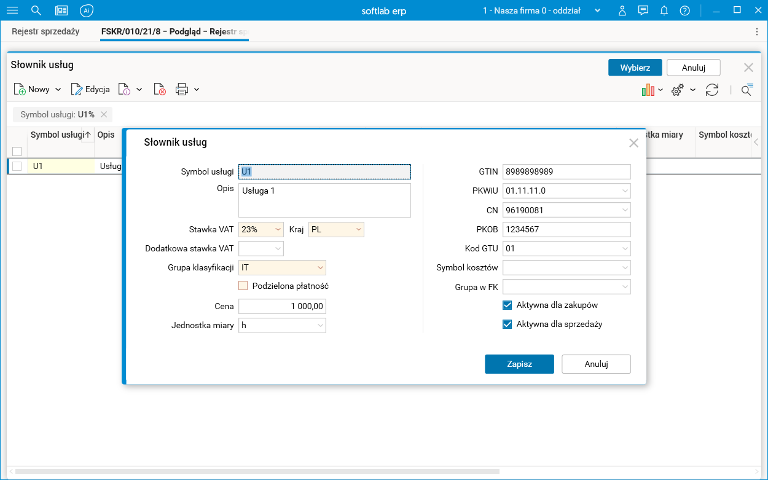768x480 pixels.
Task: Open Grupa klasyfikacji IT dropdown
Action: [x=320, y=268]
